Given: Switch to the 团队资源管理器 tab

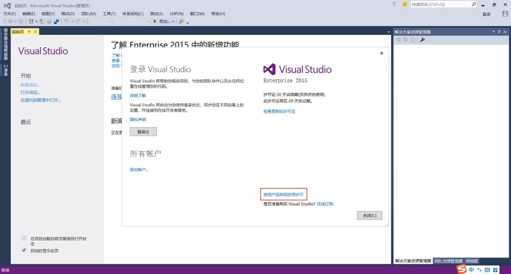Looking at the screenshot, I should click(449, 261).
